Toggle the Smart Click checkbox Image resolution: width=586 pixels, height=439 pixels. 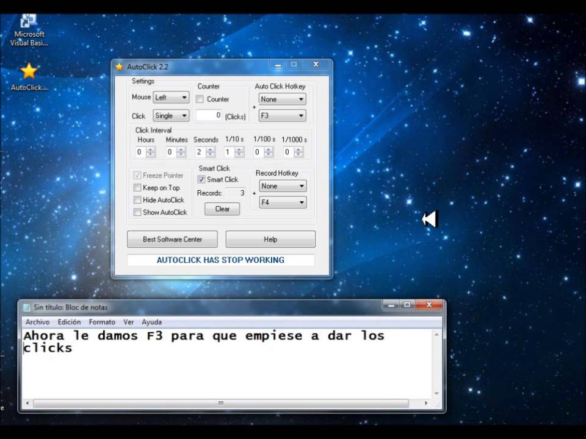[201, 179]
